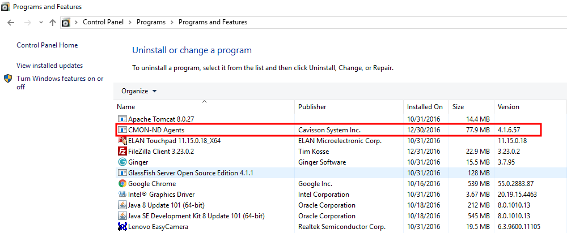The height and width of the screenshot is (233, 567).
Task: Sort by Installed On column header
Action: pos(425,107)
